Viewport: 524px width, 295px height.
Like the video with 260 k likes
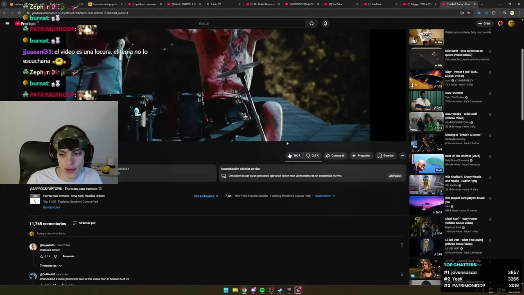(x=294, y=156)
